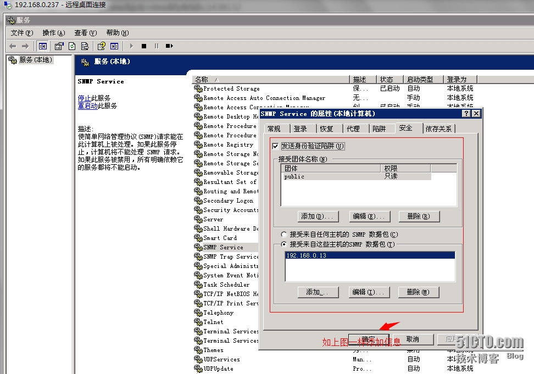Click the Back arrow in the toolbar
Screen dimensions: 534x374
point(13,46)
